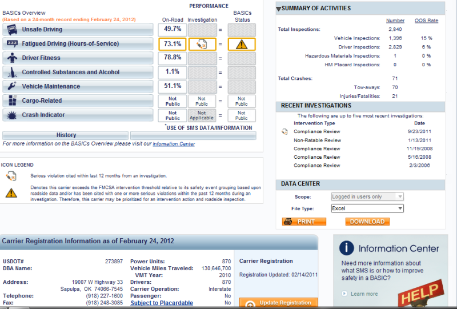Click Crash Indicator Not Applicable cell
This screenshot has width=457, height=309.
coord(202,115)
